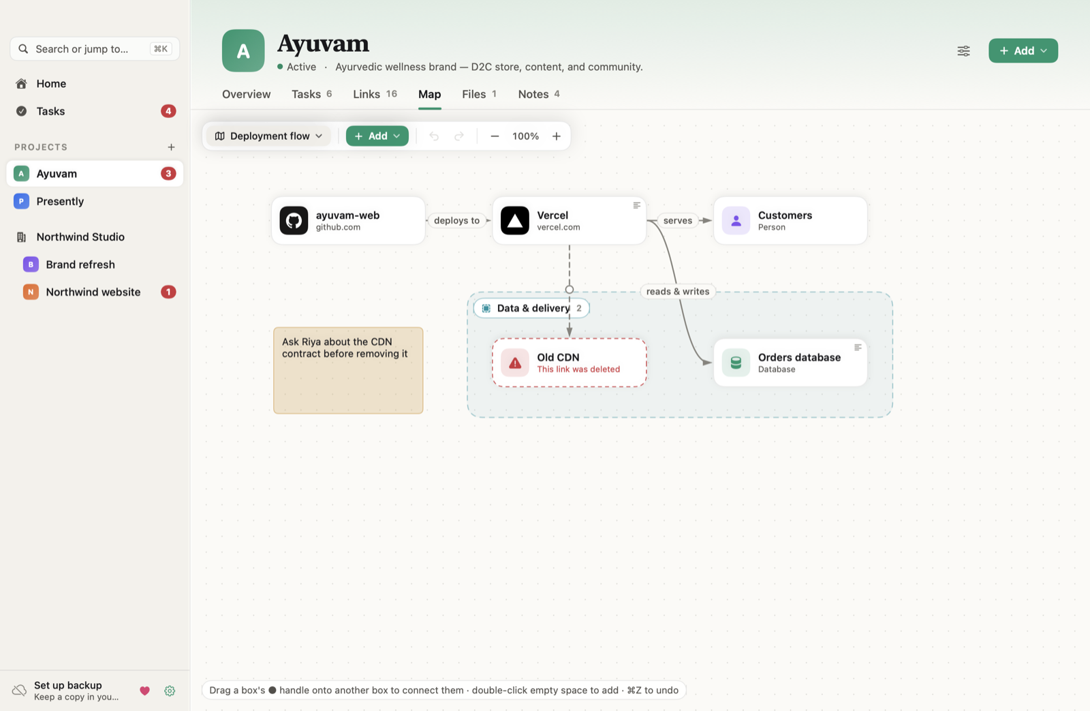Screen dimensions: 1090x711
Task: Click the Active status indicator
Action: tap(297, 67)
